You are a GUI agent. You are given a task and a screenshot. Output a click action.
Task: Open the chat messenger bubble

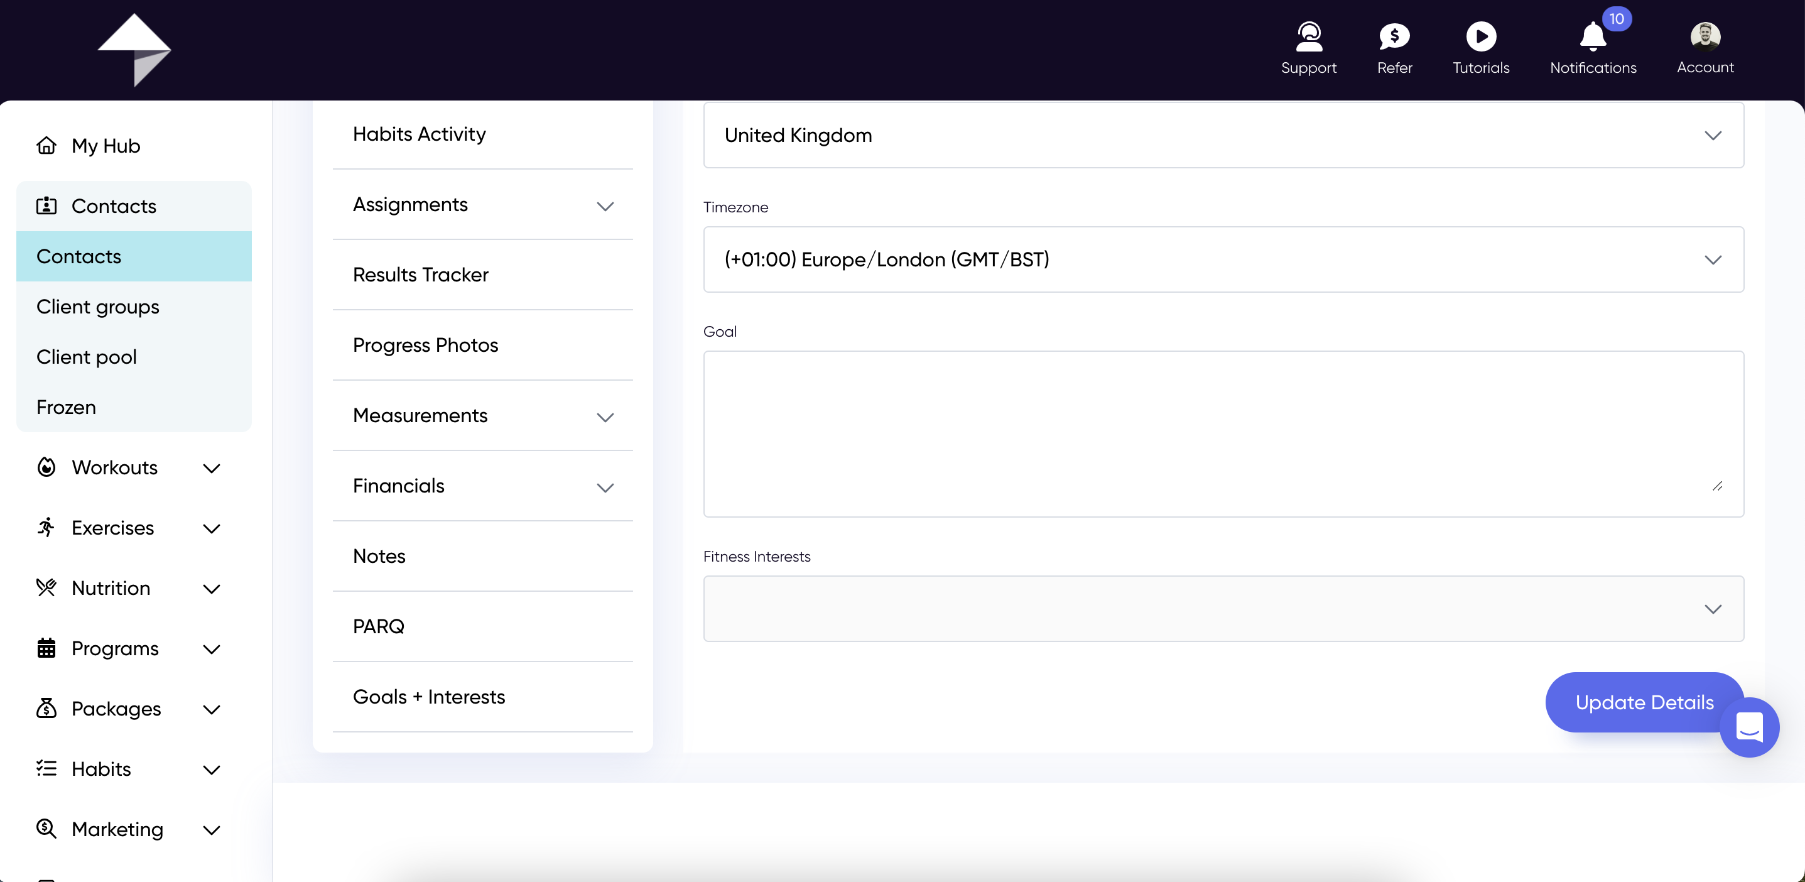pos(1749,727)
